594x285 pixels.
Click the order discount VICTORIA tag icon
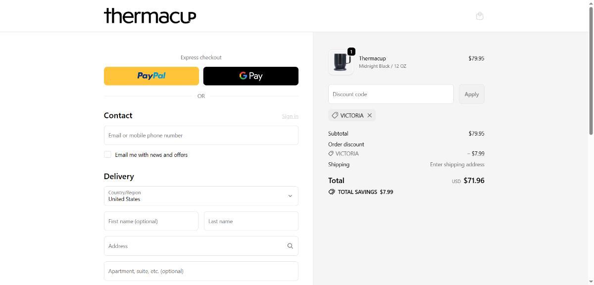(x=331, y=153)
